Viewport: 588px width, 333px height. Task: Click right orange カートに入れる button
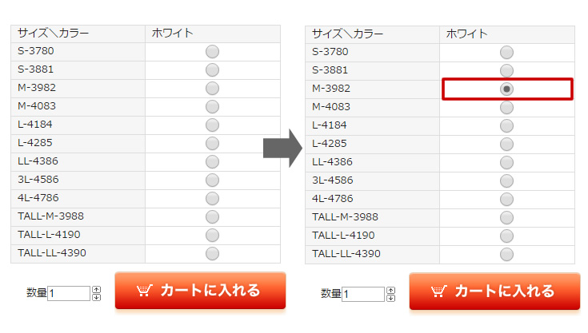point(494,291)
